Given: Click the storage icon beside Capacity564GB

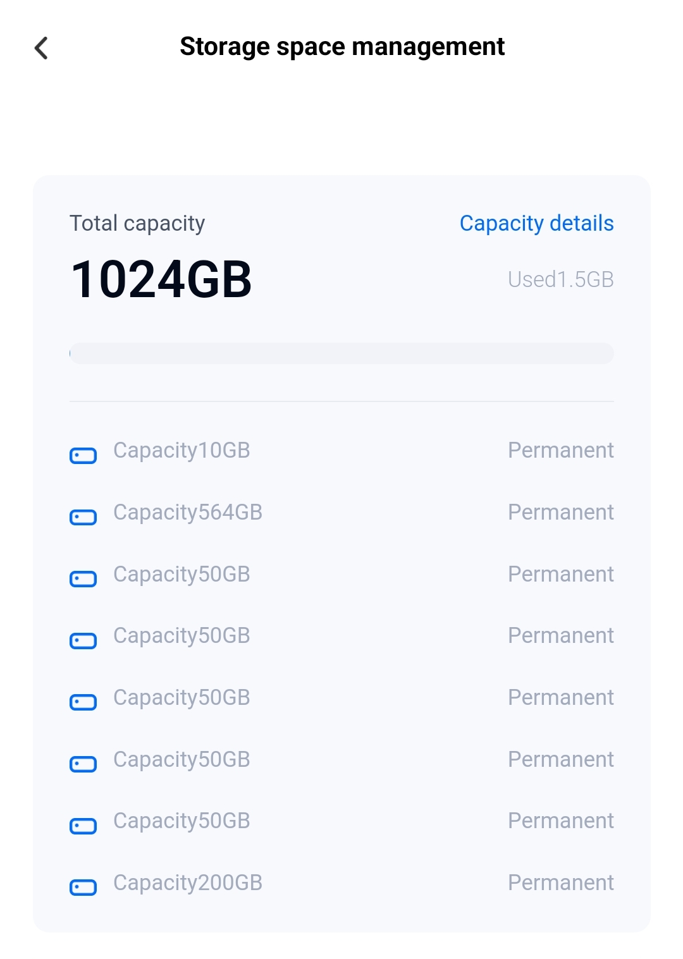Looking at the screenshot, I should (x=83, y=517).
